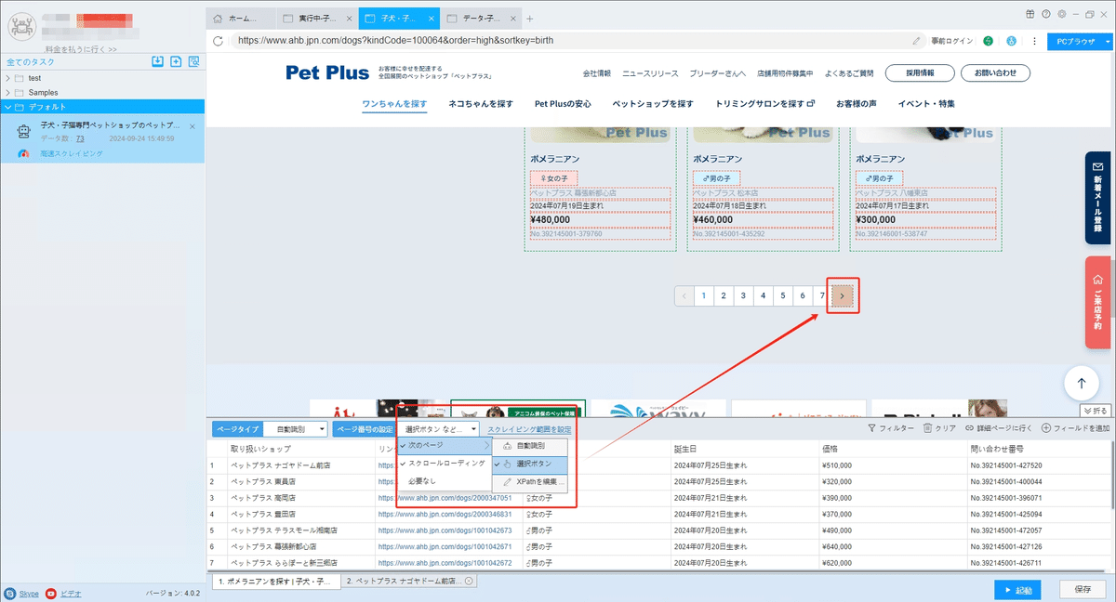This screenshot has height=602, width=1116.
Task: Click the 料金を払うに行く link
Action: (x=81, y=49)
